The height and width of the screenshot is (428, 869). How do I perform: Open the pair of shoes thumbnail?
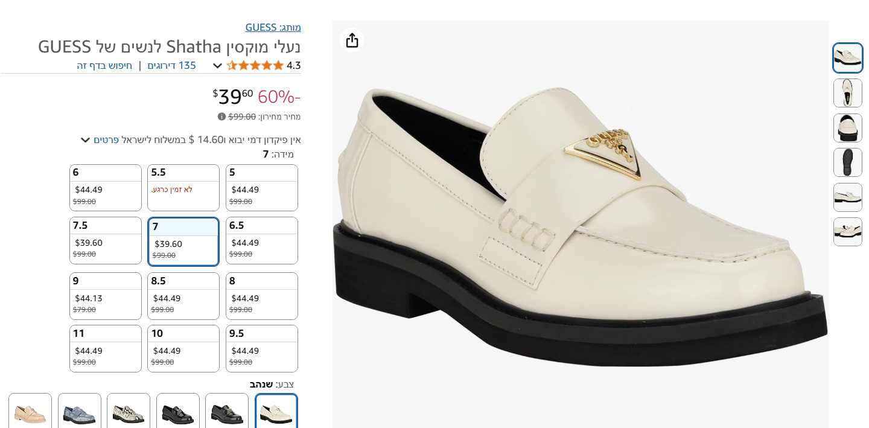pos(847,232)
